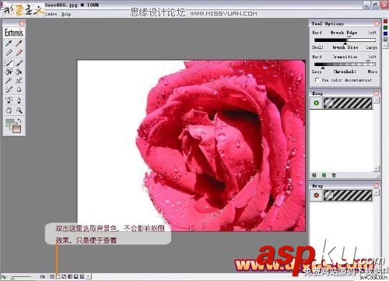Close the Extensis toolbox palette
This screenshot has height=281, width=389.
[22, 23]
